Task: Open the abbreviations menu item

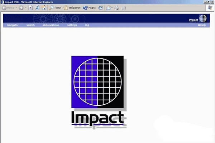Action: pos(51,25)
